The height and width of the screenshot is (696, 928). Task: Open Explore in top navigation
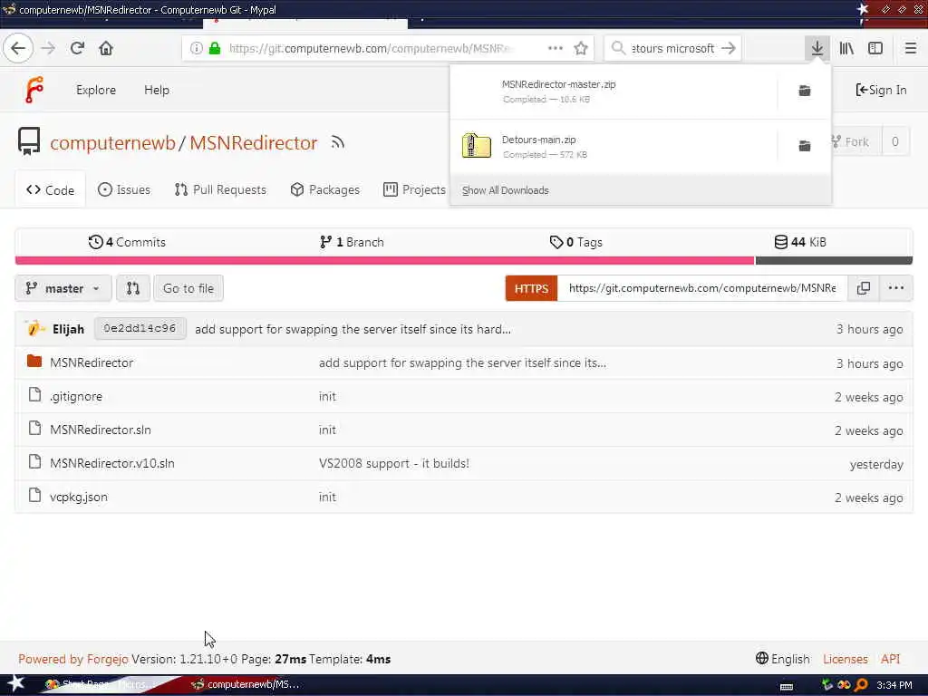pos(96,90)
